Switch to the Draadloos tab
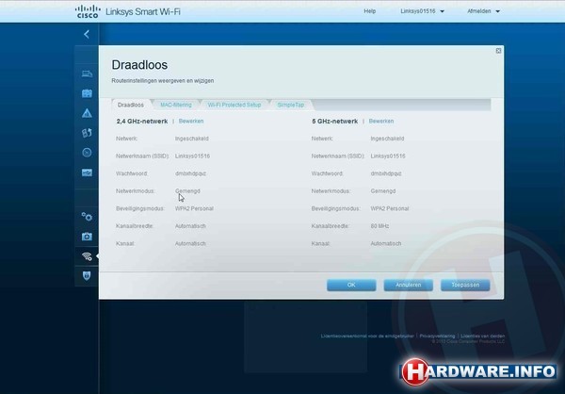This screenshot has width=565, height=394. click(131, 105)
